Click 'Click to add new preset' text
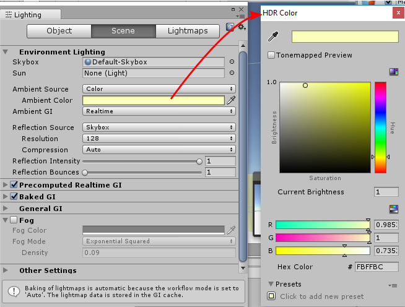The image size is (405, 307). (x=322, y=296)
